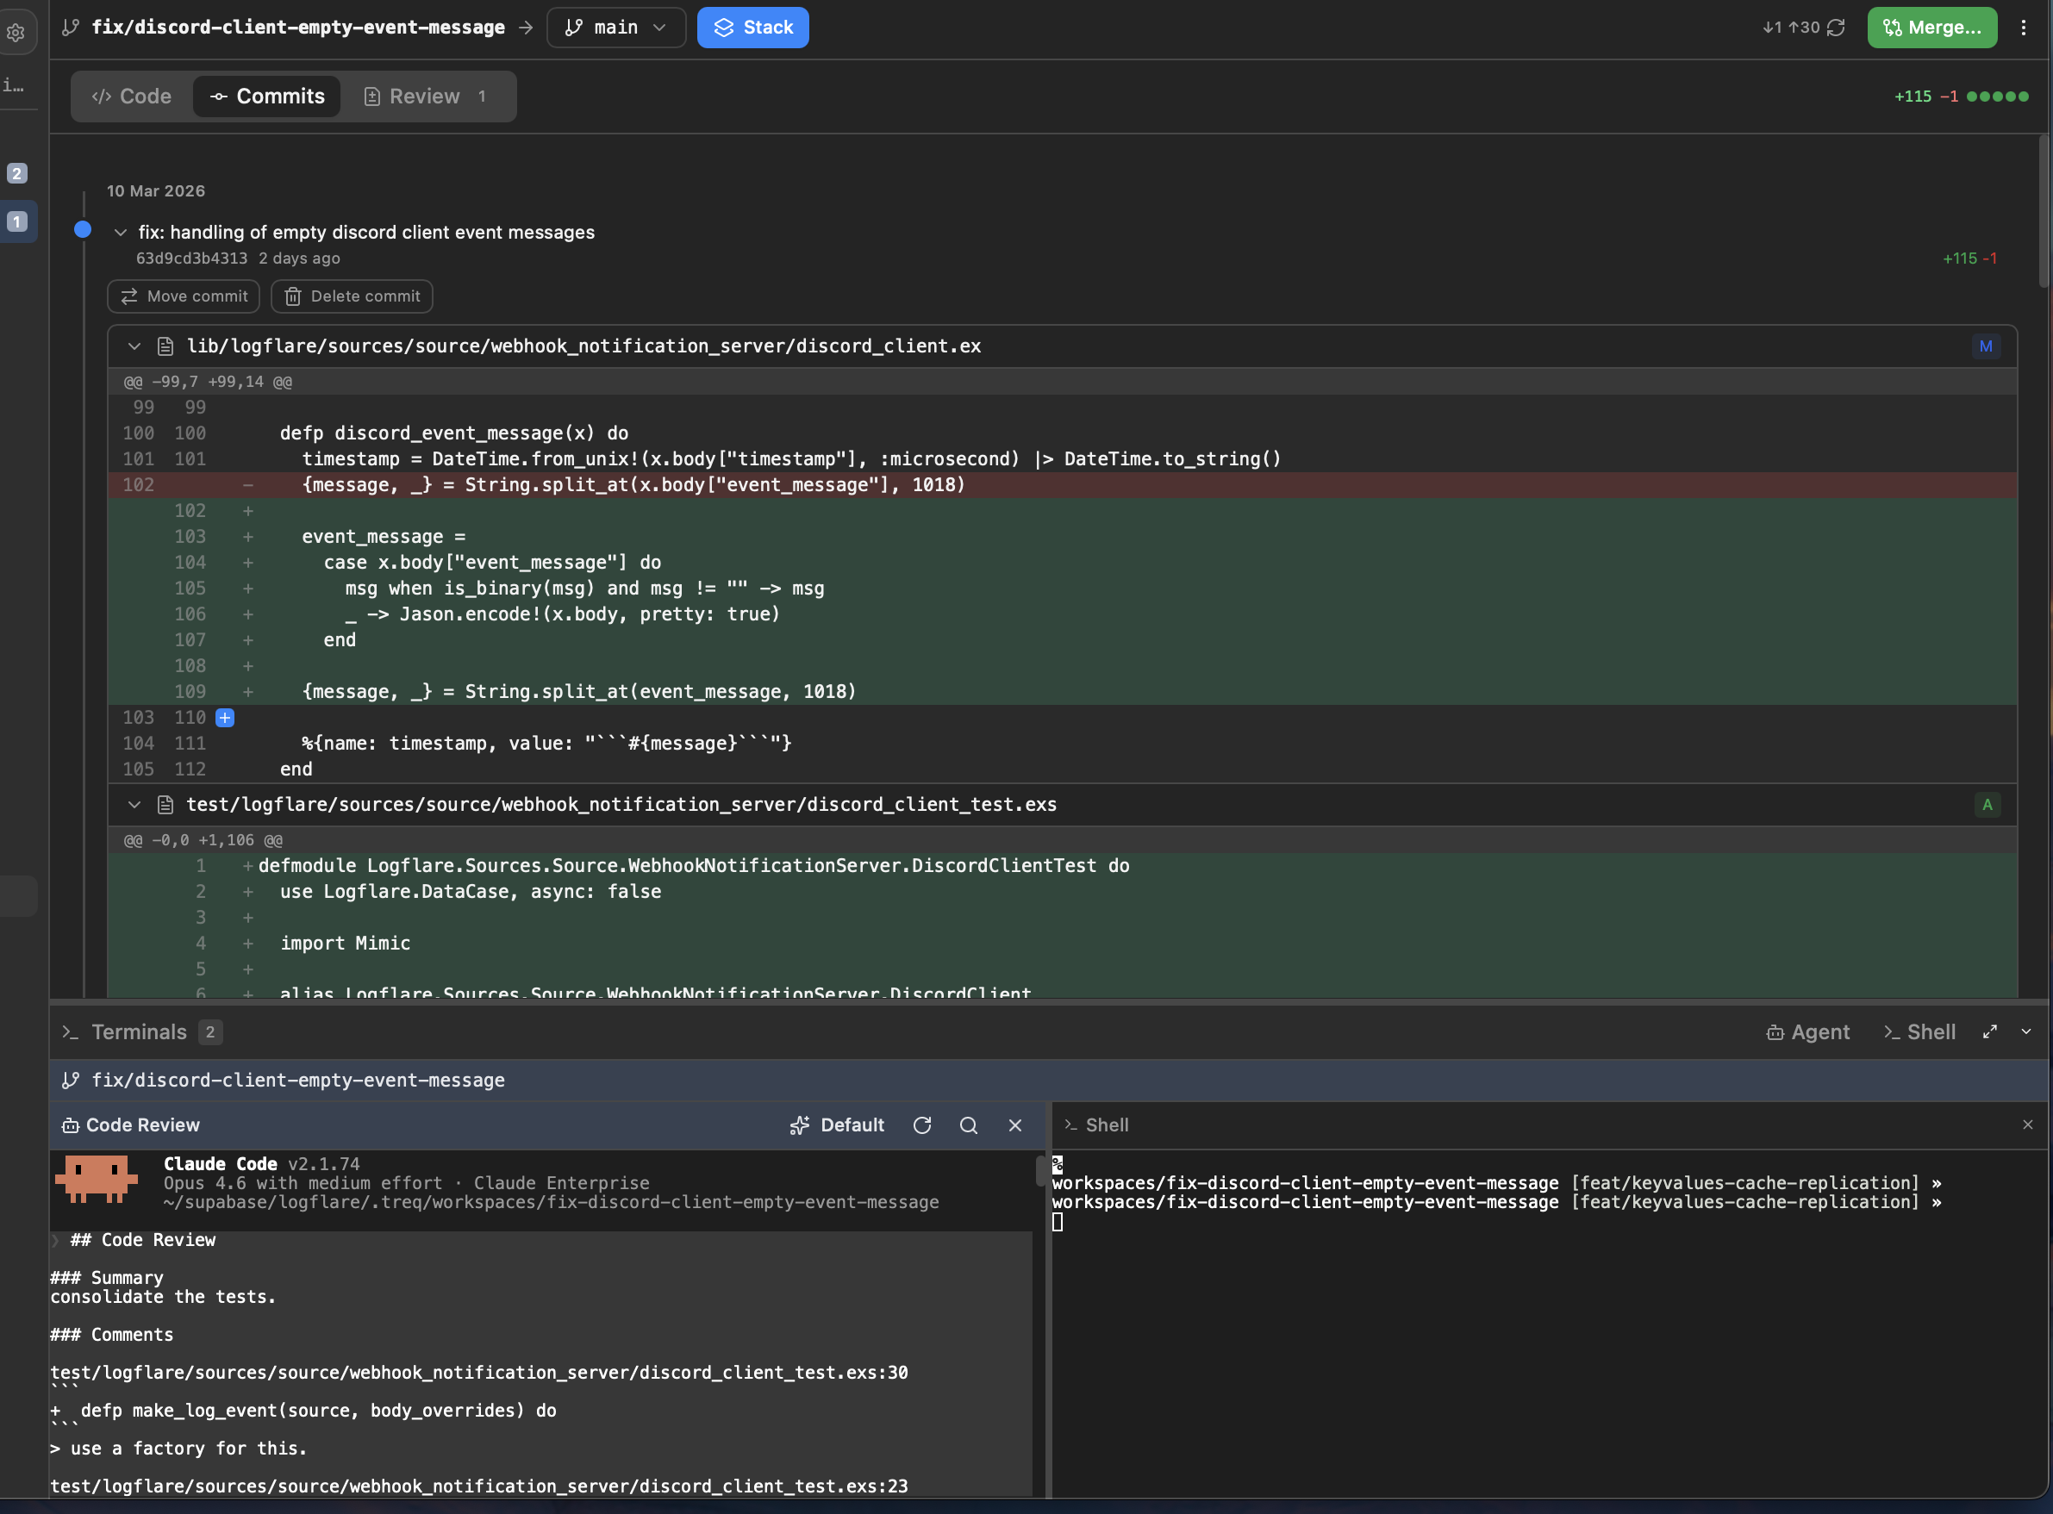This screenshot has height=1514, width=2053.
Task: Open the main branch dropdown
Action: click(x=616, y=28)
